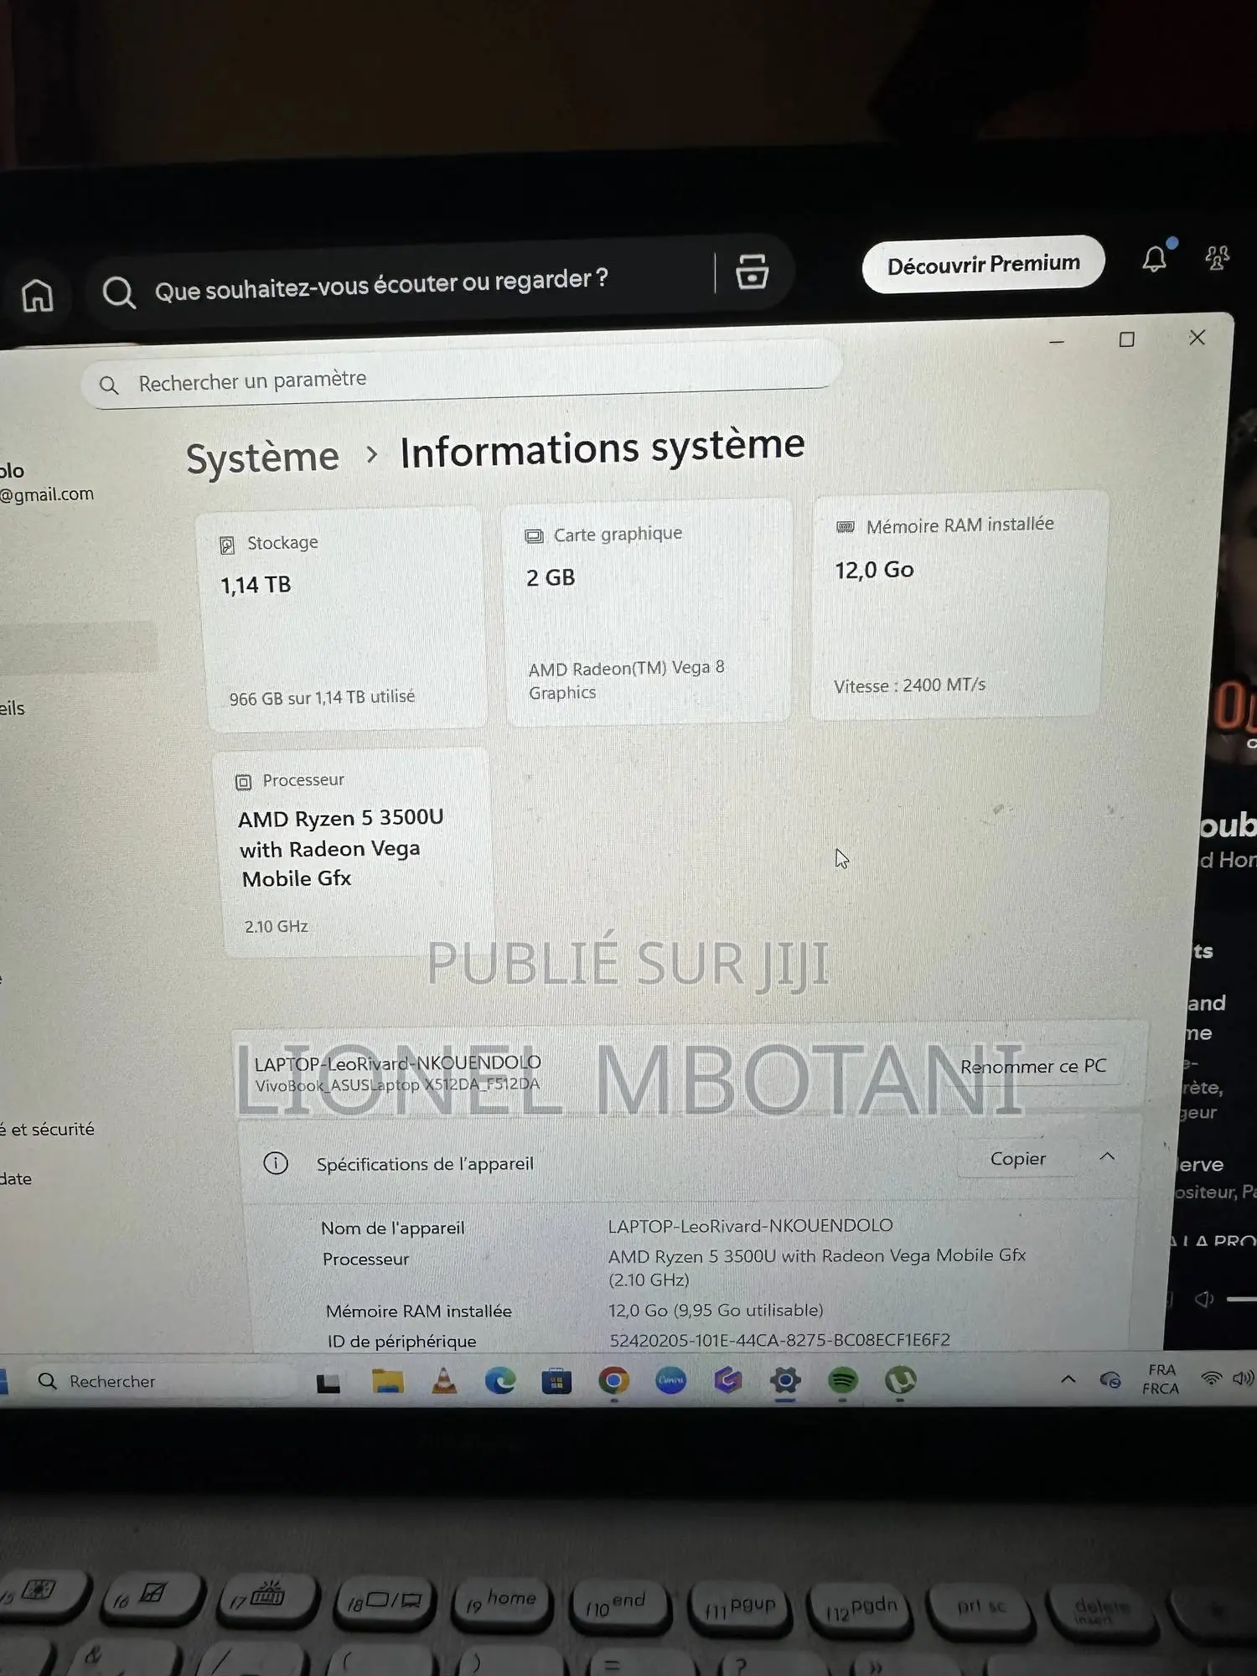Click Découvrir Premium button
1257x1676 pixels.
click(x=983, y=264)
